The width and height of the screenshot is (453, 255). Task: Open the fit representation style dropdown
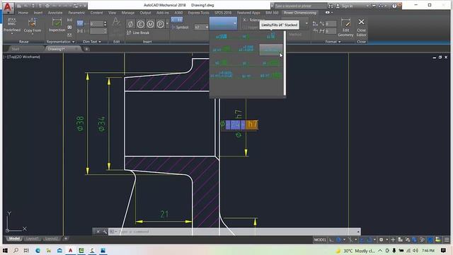[224, 23]
